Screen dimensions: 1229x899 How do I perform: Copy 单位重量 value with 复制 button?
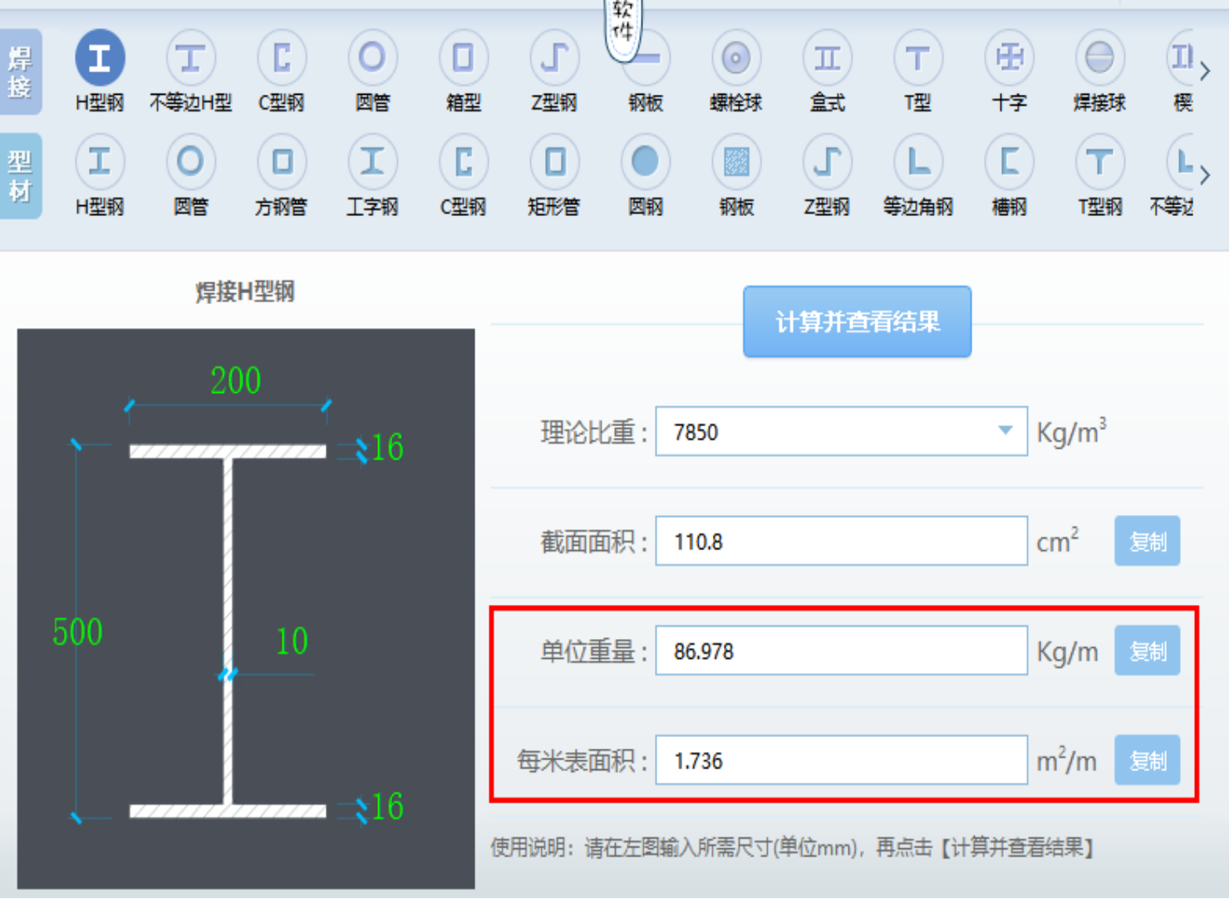point(1148,651)
